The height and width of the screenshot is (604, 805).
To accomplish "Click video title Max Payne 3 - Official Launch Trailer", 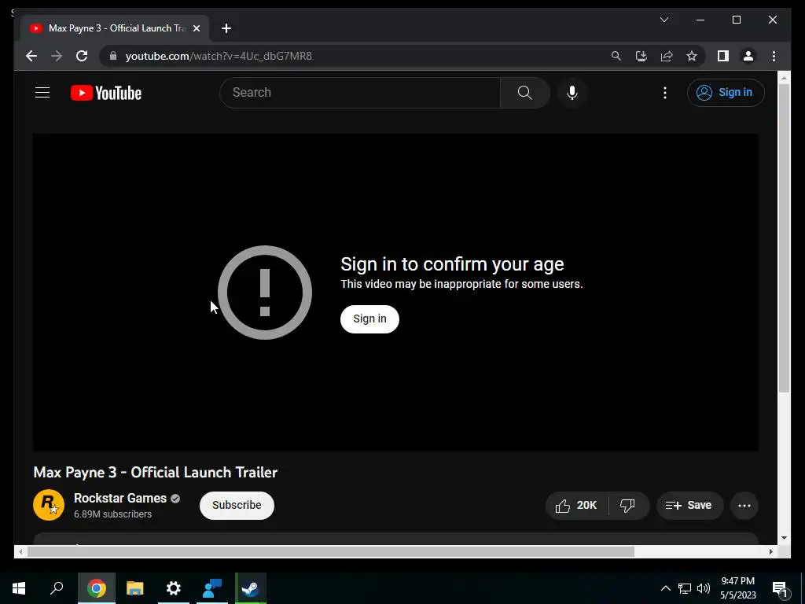I will [x=156, y=473].
